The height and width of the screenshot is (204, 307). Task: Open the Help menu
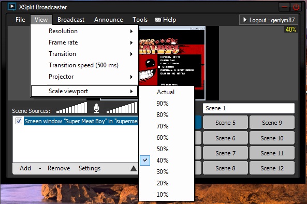[x=169, y=20]
